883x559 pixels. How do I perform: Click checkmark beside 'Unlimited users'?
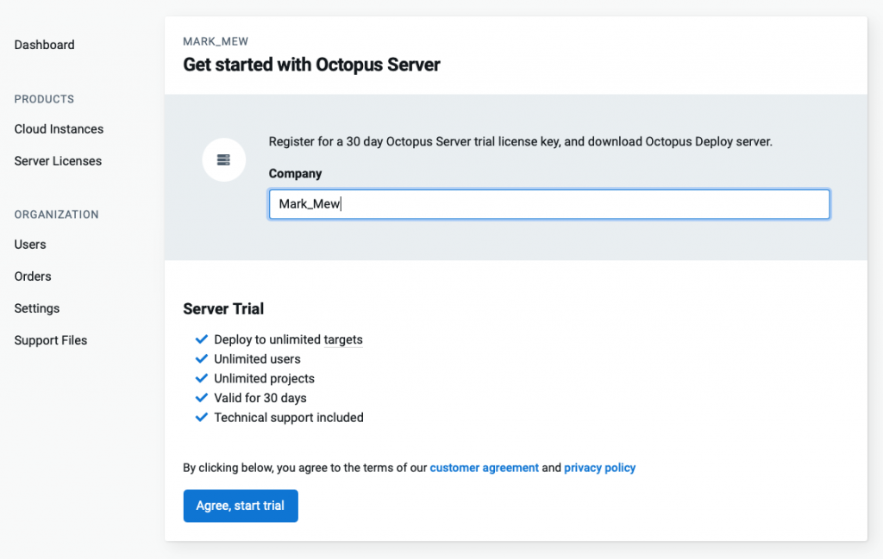pos(202,359)
